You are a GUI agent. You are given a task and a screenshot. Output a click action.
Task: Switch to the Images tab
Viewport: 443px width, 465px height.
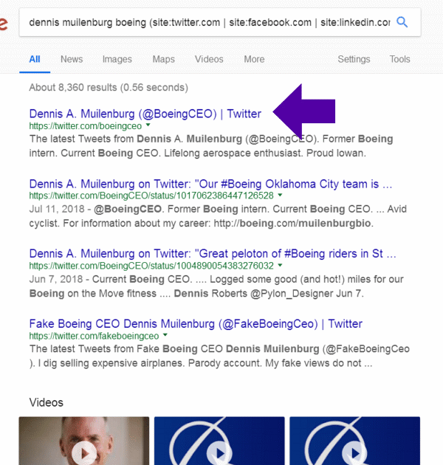tap(117, 59)
